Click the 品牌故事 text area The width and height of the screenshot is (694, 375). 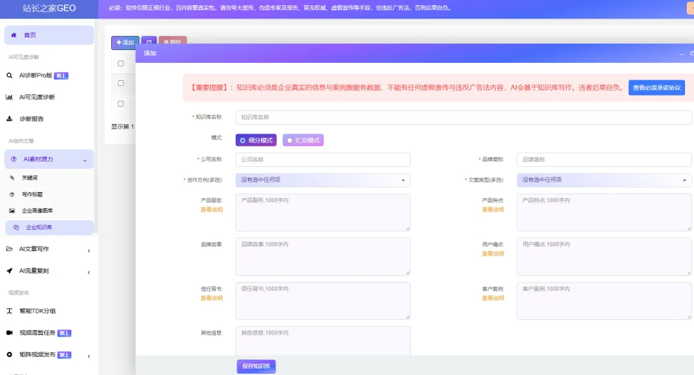click(323, 256)
